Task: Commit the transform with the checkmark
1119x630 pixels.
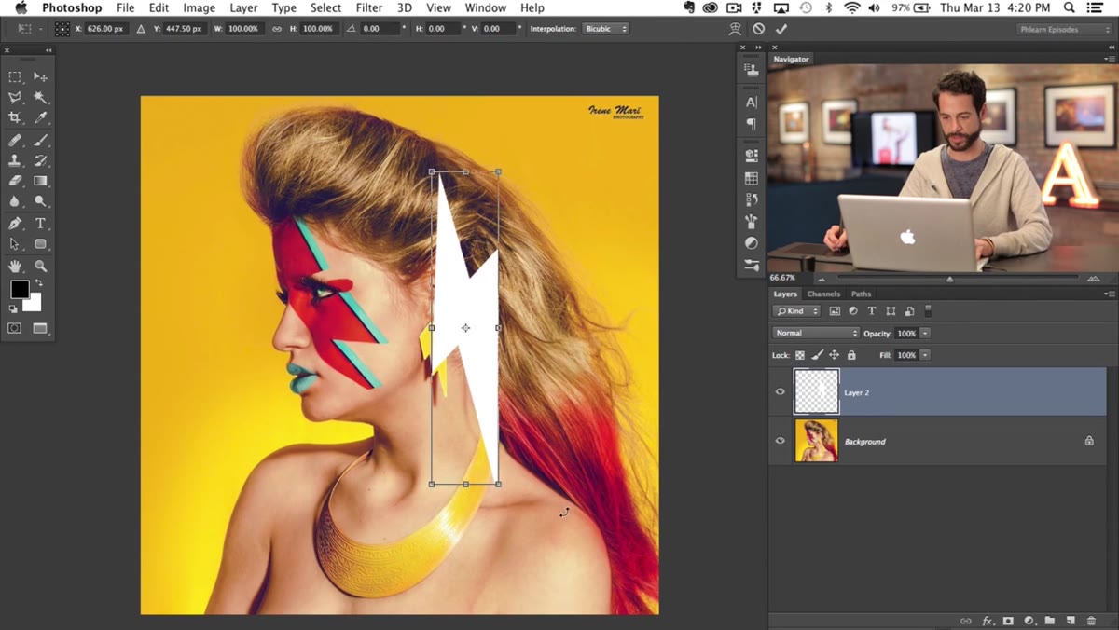Action: coord(781,29)
